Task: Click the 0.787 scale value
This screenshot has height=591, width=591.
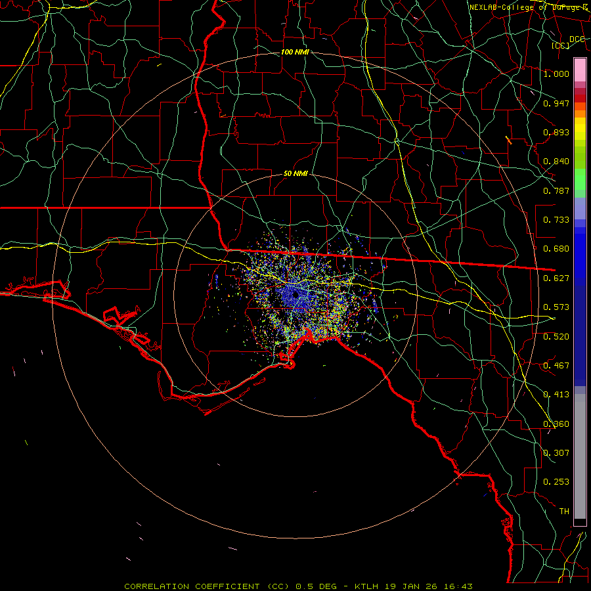Action: [556, 190]
